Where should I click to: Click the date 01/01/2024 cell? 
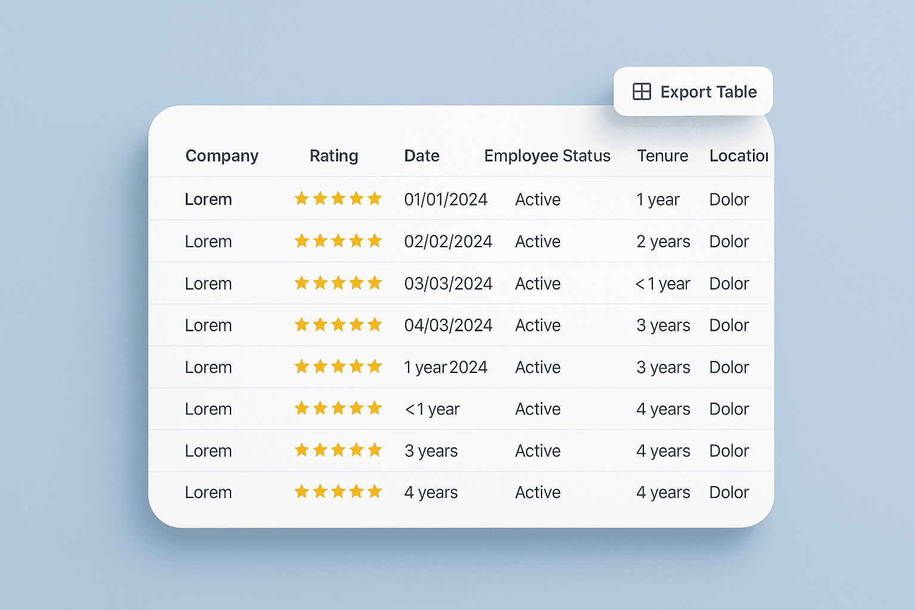(x=446, y=199)
